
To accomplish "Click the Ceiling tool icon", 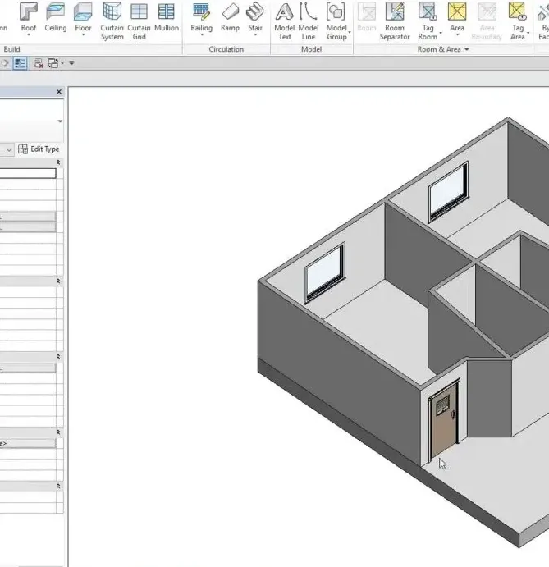I will (x=56, y=17).
